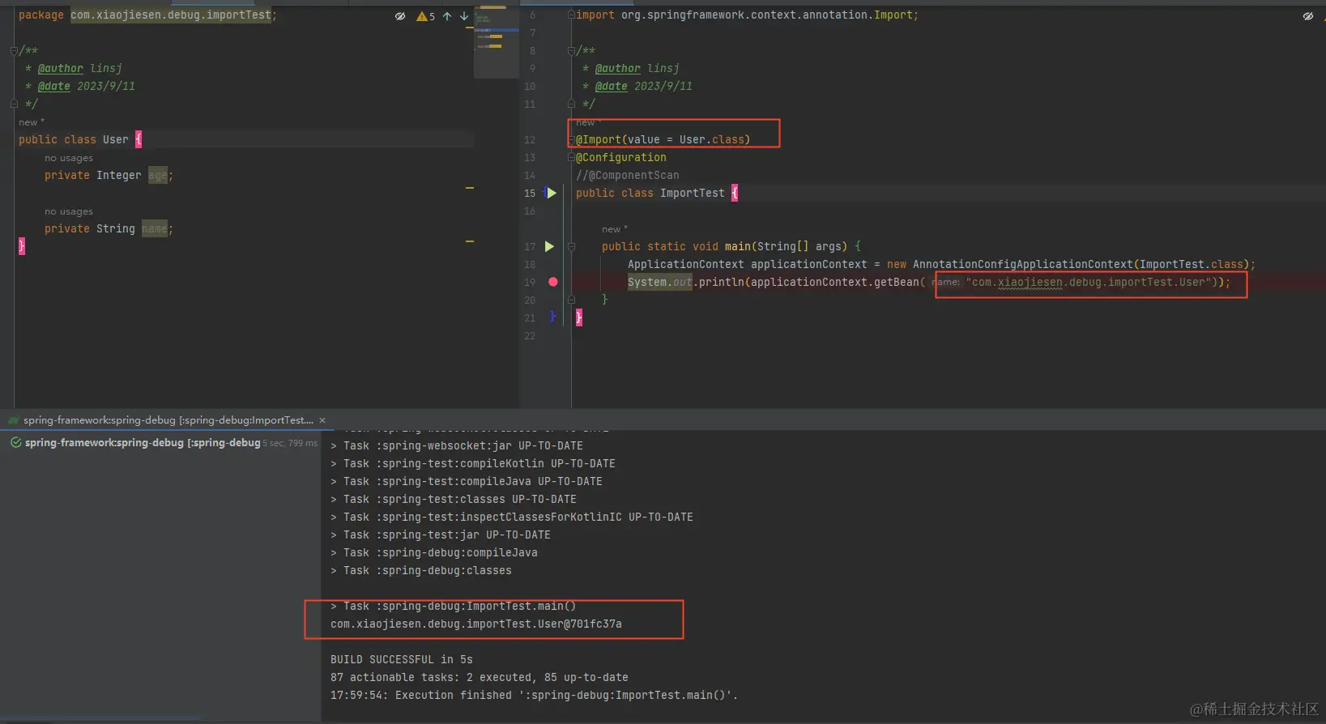The height and width of the screenshot is (724, 1326).
Task: Click @author tag in User editor
Action: [61, 68]
